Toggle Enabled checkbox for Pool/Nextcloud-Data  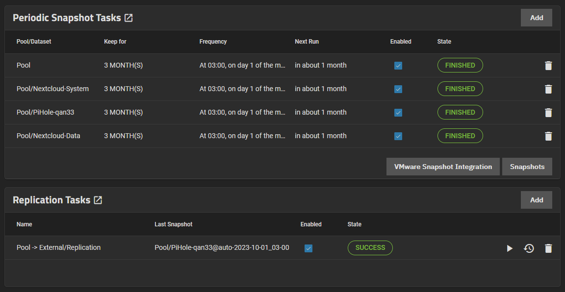[398, 136]
